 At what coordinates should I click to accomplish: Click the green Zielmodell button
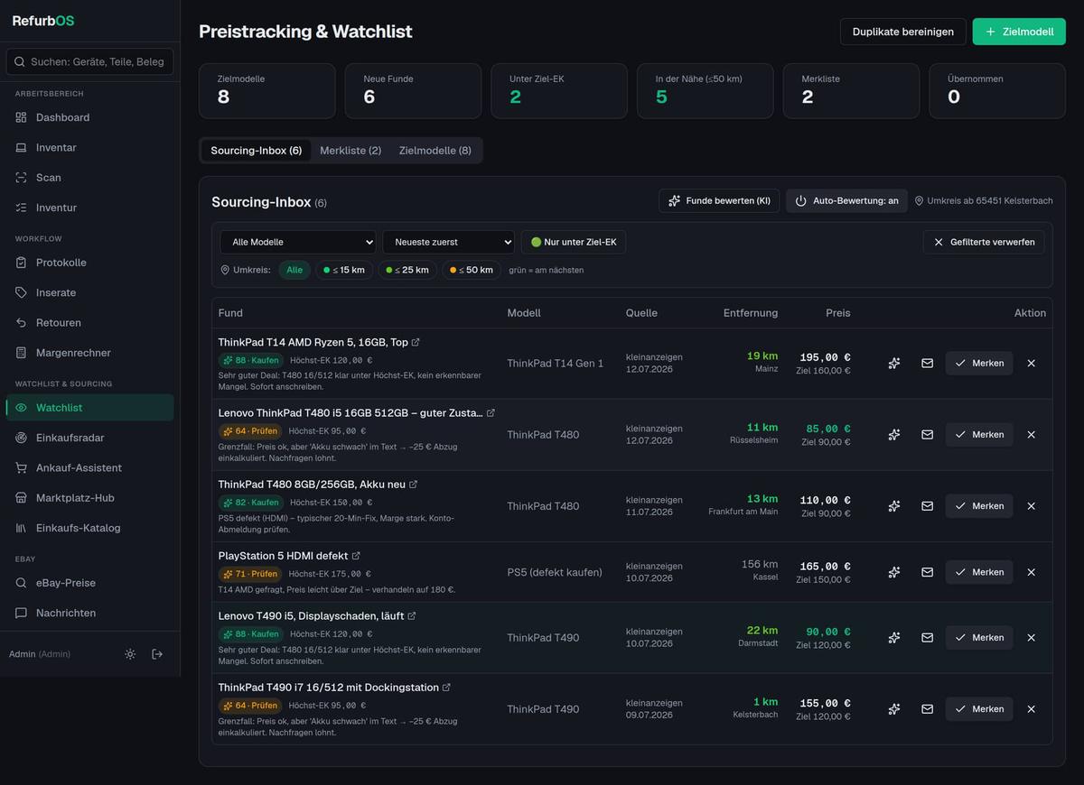(1019, 32)
